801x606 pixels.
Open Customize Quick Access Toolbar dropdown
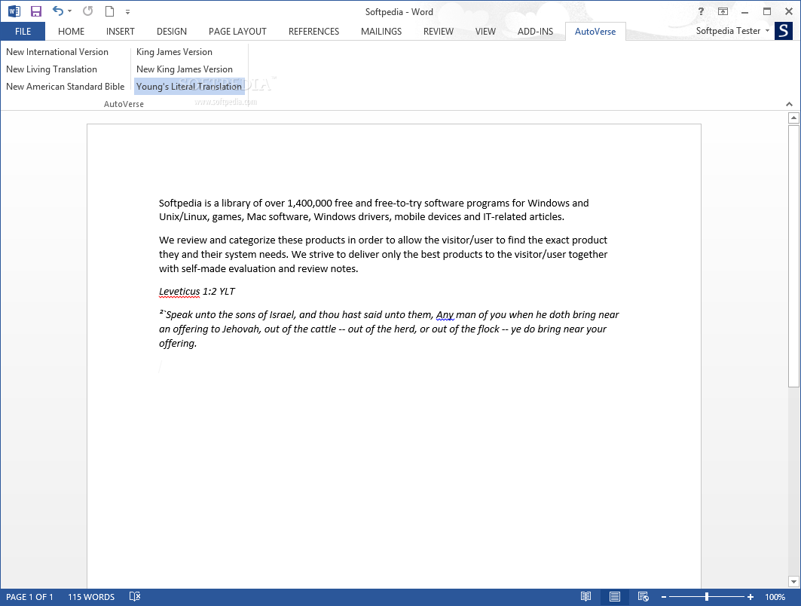pos(127,12)
